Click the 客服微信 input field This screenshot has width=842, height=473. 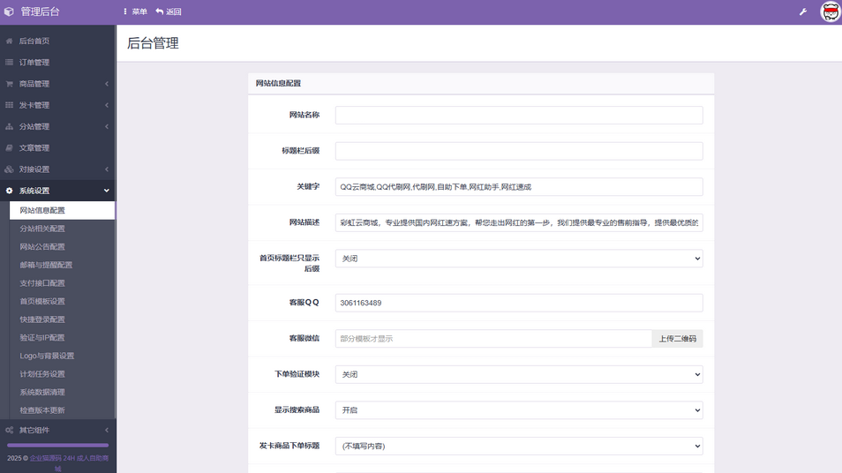tap(493, 339)
